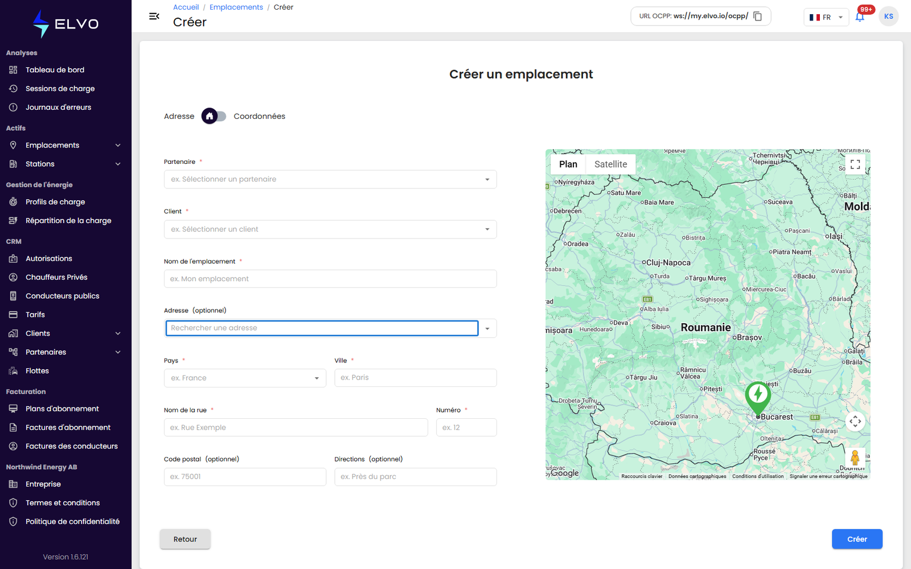
Task: Toggle the Adresse / Coordonnées switch
Action: click(214, 116)
